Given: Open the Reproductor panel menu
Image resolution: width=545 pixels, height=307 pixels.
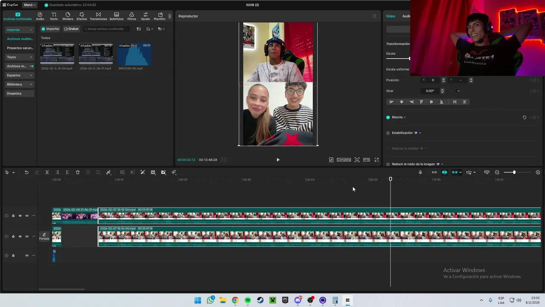Looking at the screenshot, I should point(374,16).
